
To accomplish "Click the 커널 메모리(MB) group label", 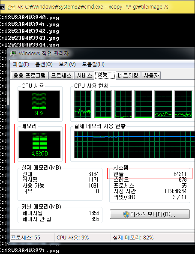I will 41,206.
